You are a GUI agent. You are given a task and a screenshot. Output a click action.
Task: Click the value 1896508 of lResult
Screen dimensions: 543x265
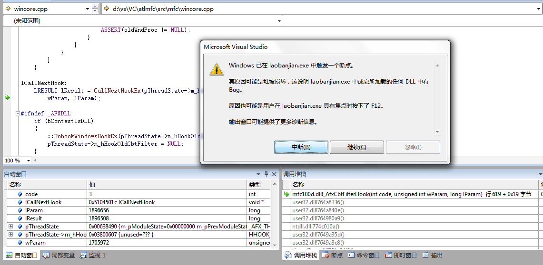99,218
